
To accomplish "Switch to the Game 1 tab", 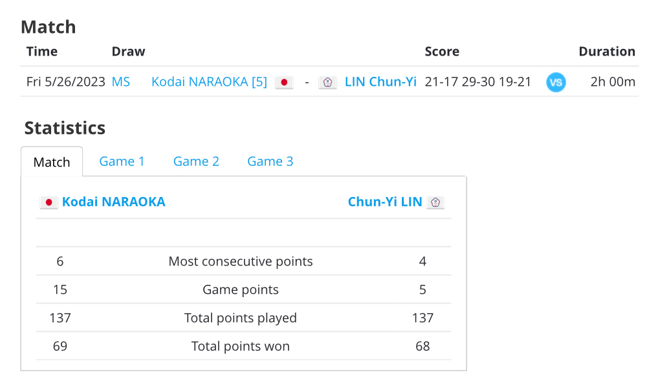I will (x=122, y=161).
